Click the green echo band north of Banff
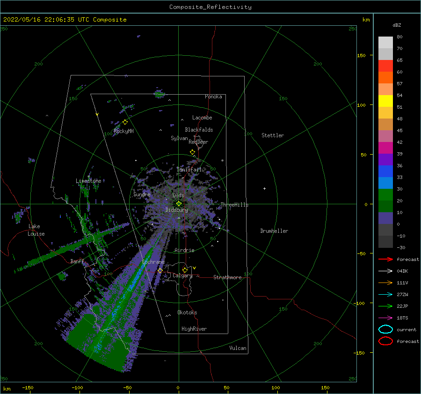This screenshot has height=394, width=421. pos(73,248)
